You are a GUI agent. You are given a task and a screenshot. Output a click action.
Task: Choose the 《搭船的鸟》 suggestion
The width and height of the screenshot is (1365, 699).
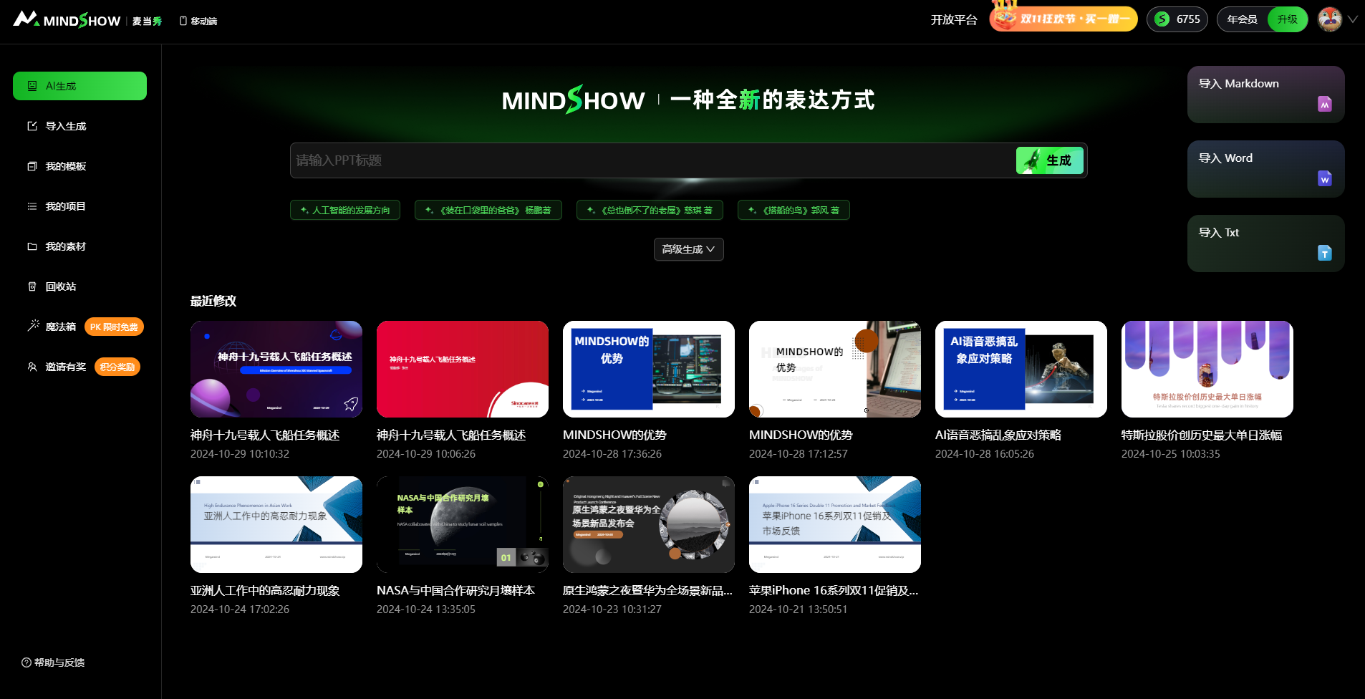click(x=794, y=210)
